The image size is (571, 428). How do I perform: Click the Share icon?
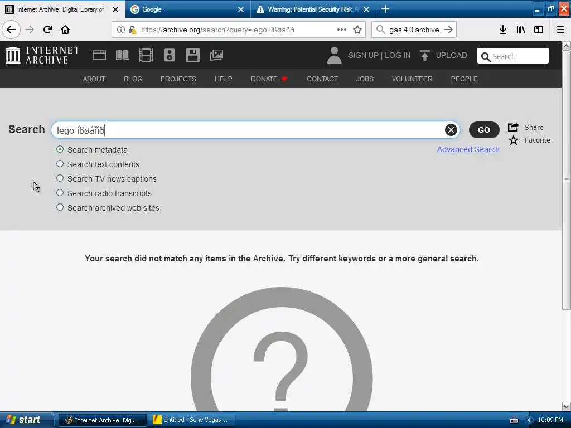(514, 127)
